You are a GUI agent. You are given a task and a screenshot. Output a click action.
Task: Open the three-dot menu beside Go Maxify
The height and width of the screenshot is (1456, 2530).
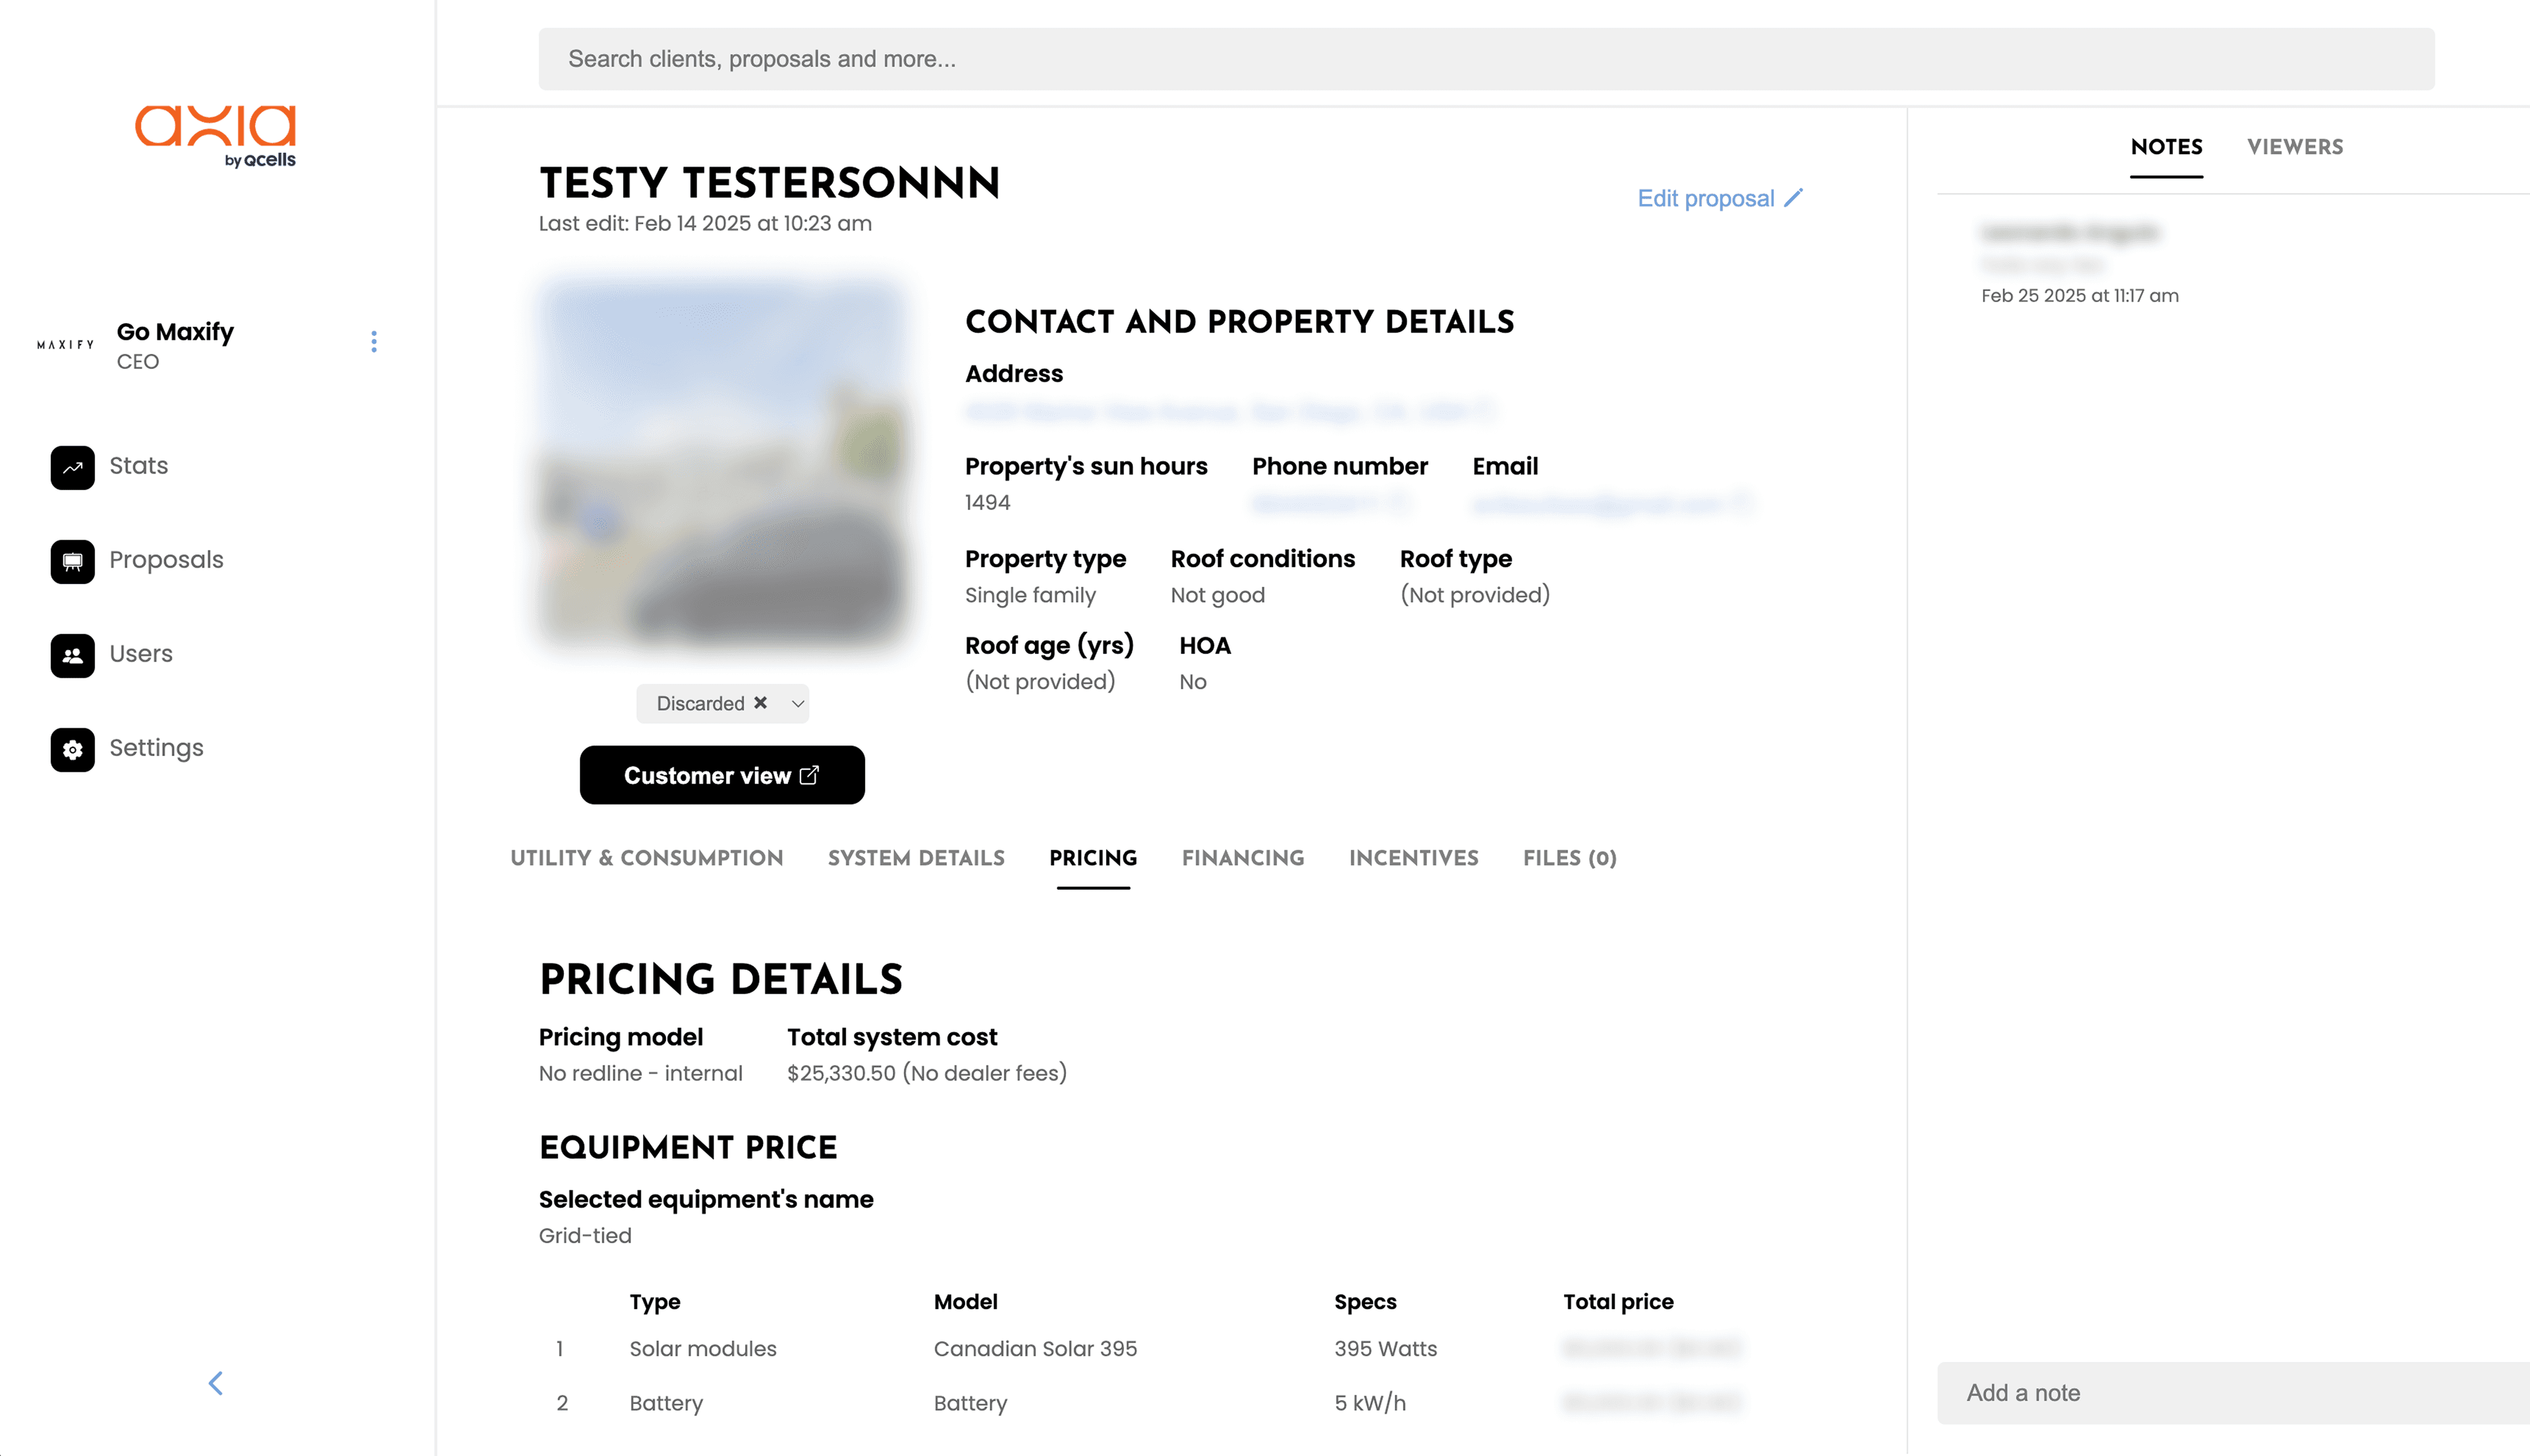pos(374,342)
